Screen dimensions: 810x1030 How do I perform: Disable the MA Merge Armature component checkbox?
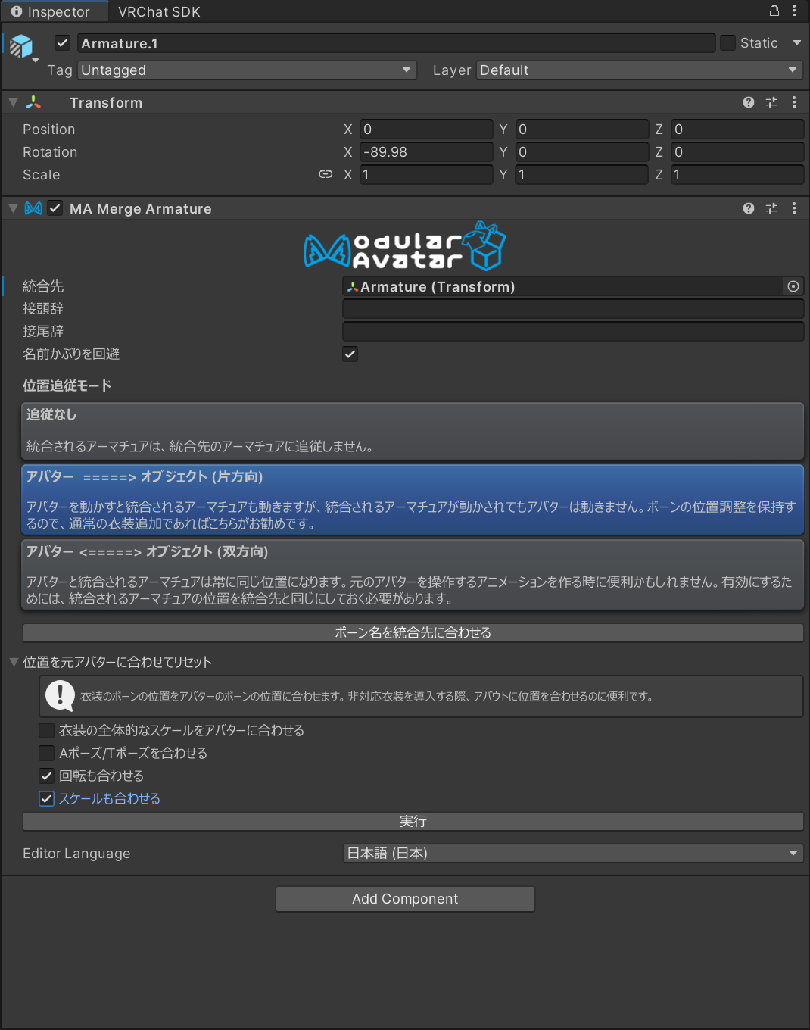click(x=55, y=208)
